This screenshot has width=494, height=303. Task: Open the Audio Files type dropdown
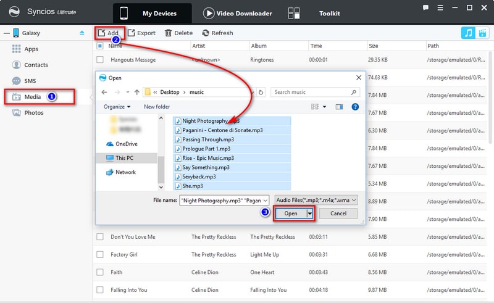(x=316, y=200)
